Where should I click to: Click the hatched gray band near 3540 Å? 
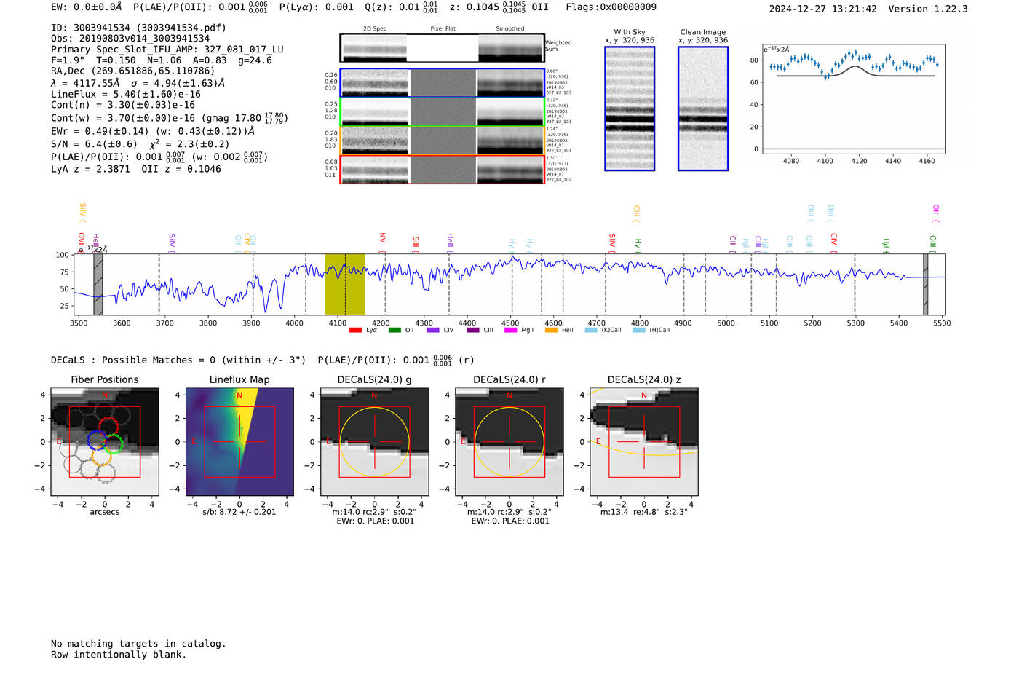point(98,285)
